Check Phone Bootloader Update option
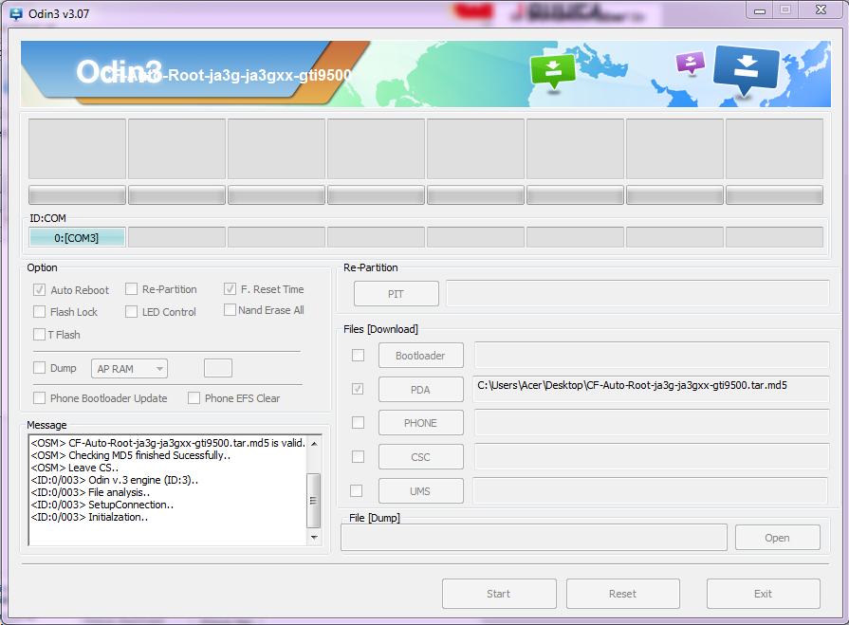Screen dimensions: 849x625 39,398
